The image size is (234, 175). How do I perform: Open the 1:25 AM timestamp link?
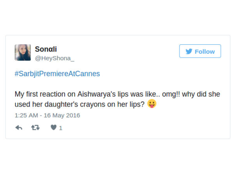click(x=26, y=115)
